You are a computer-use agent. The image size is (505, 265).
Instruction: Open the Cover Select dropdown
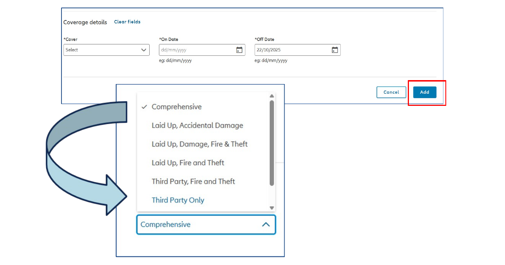point(106,50)
